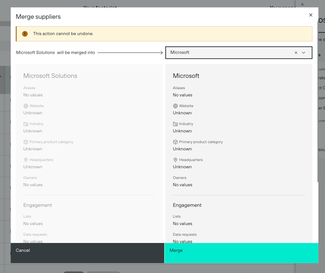Click the 'Merge suppliers' dialog title
Image resolution: width=325 pixels, height=273 pixels.
(38, 16)
